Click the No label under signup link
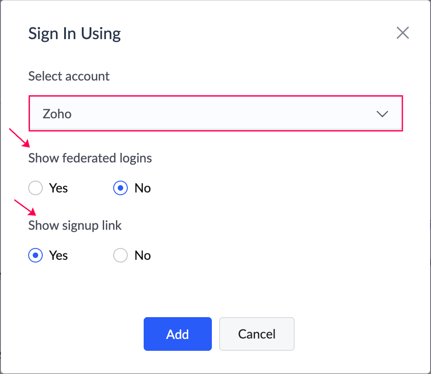The width and height of the screenshot is (431, 374). click(x=142, y=255)
